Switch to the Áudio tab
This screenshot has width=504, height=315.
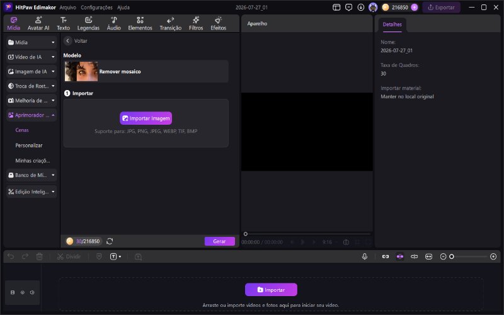(114, 23)
